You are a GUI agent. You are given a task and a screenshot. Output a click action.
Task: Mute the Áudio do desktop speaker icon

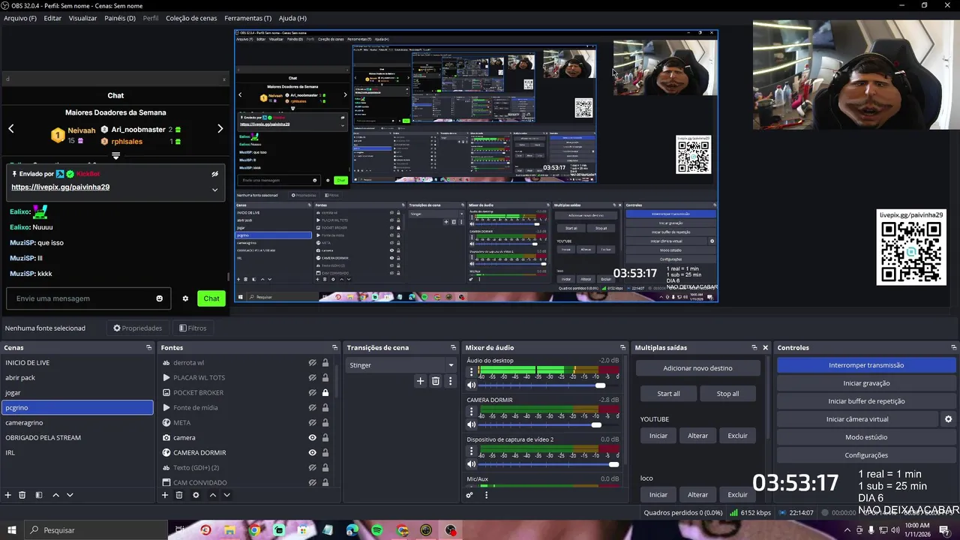[472, 385]
